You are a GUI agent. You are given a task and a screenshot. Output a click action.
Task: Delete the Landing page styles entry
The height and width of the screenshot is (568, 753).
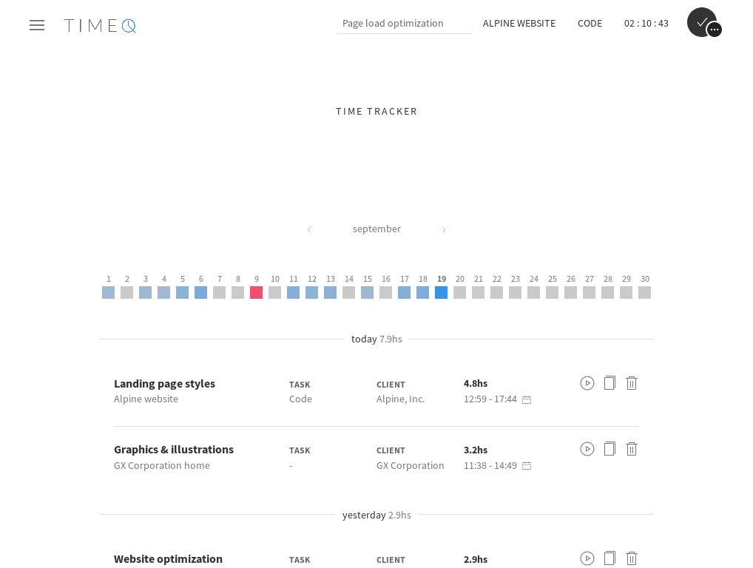632,383
